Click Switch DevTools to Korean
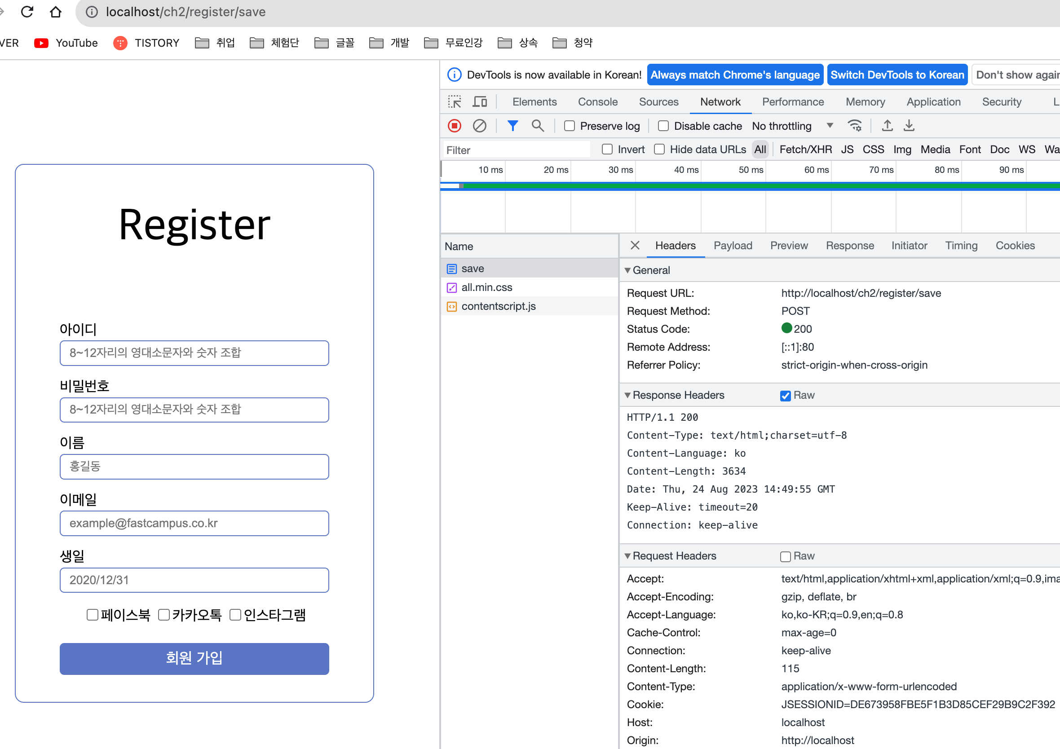Viewport: 1060px width, 749px height. click(x=897, y=75)
